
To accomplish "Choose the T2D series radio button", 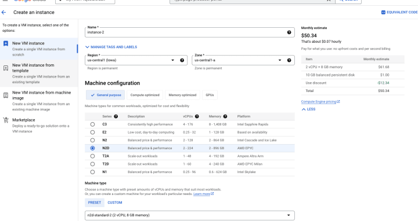I will [x=92, y=164].
